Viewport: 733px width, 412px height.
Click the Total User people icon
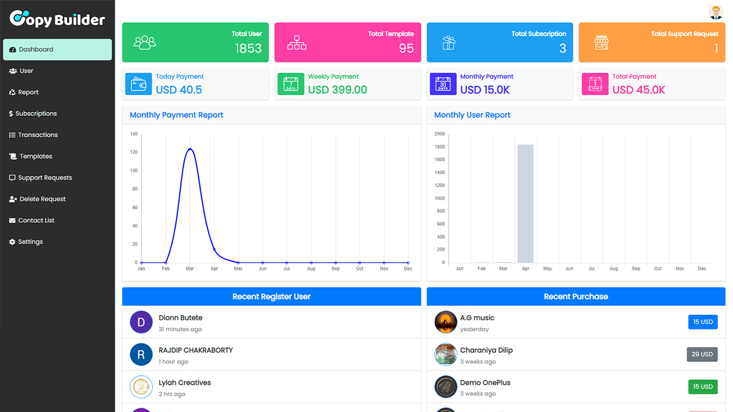pyautogui.click(x=144, y=42)
